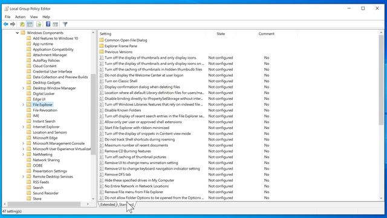
Task: Click the Export List toolbar icon
Action: (x=39, y=24)
